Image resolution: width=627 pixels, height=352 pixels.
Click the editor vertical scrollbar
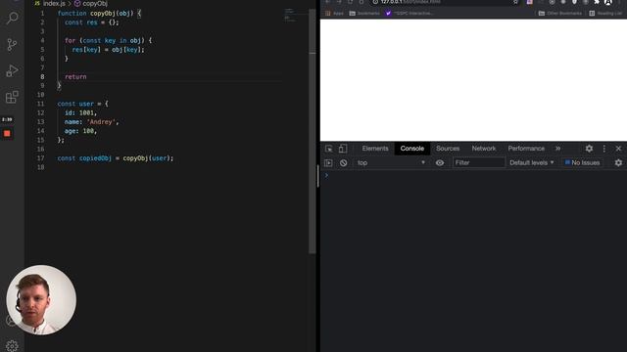pos(313,131)
